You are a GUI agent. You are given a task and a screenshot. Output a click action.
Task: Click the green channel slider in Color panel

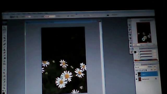coord(146,54)
